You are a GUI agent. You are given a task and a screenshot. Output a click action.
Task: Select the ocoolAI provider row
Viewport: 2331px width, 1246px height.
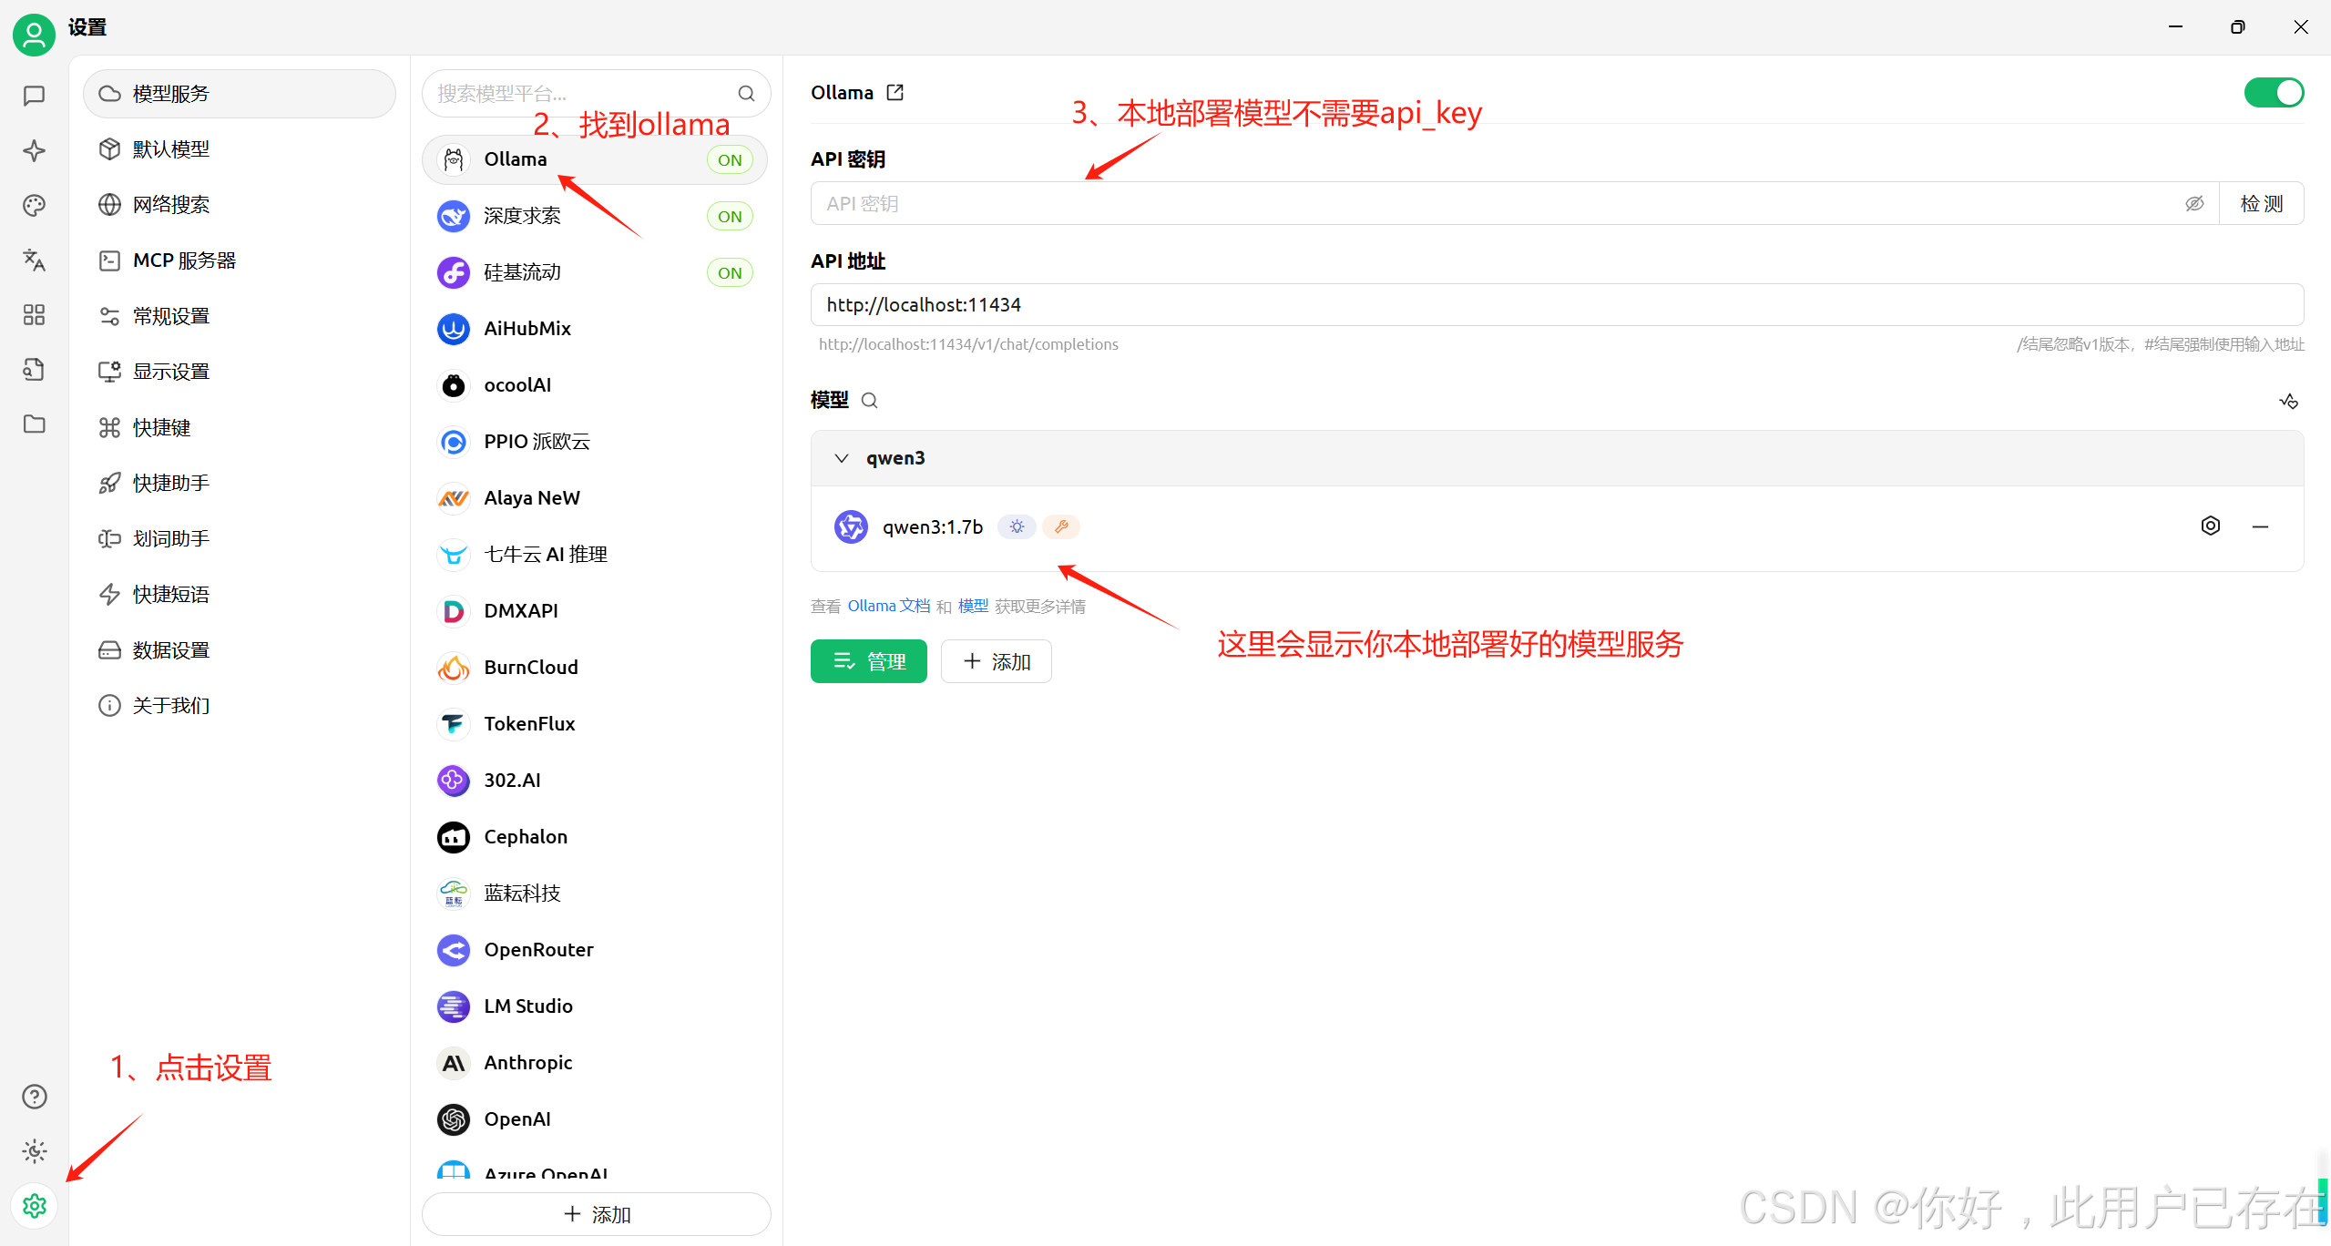595,385
